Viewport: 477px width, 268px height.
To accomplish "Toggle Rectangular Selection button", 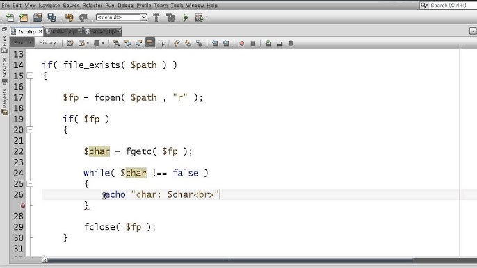I will [161, 44].
